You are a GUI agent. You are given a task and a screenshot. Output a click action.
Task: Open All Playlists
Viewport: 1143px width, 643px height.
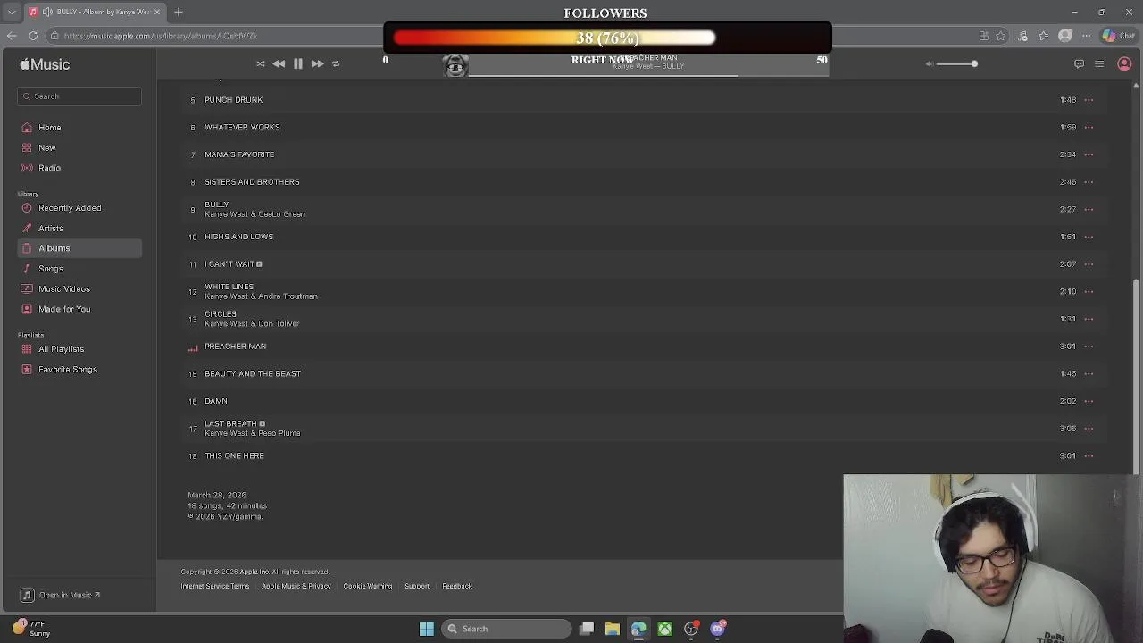point(62,349)
